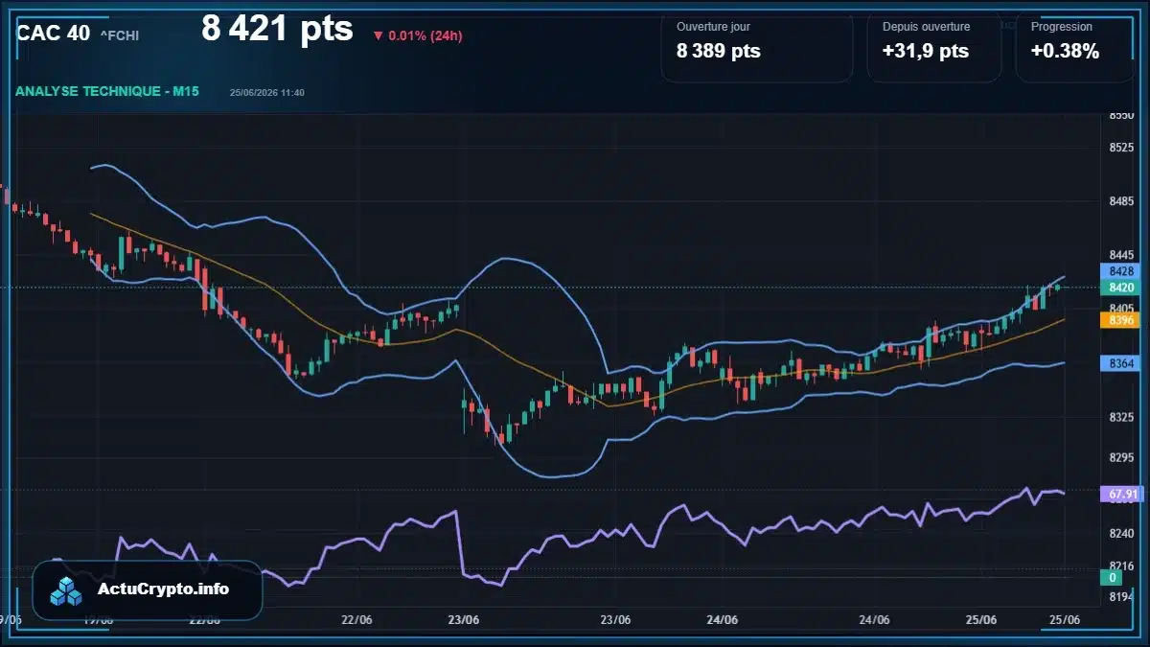
Task: Click the orange 8396 moving average tag
Action: click(x=1121, y=320)
